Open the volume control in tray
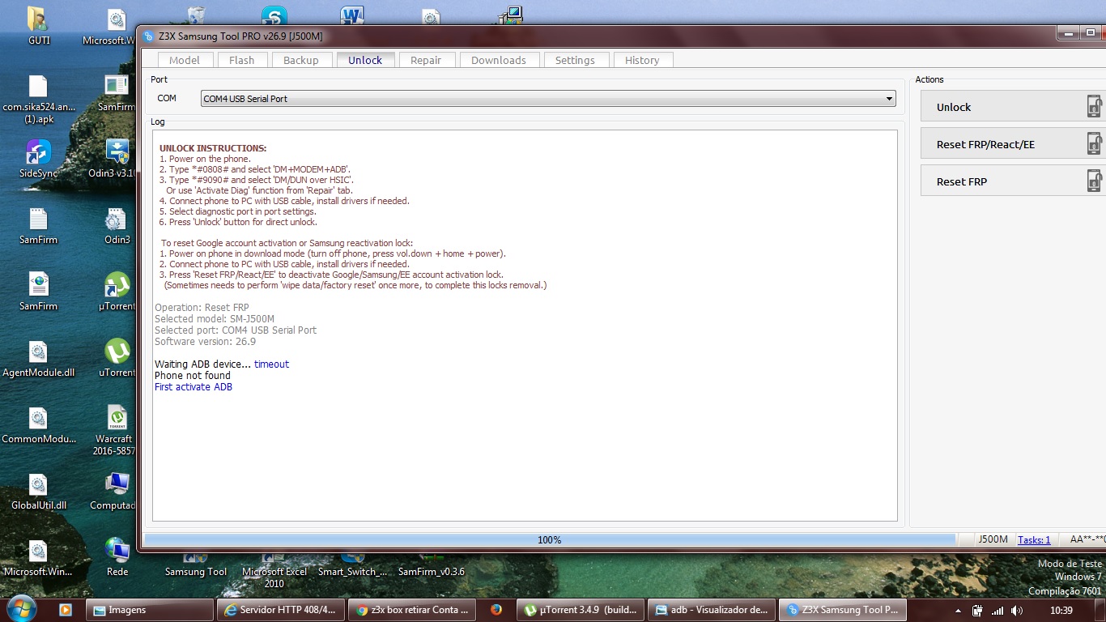The width and height of the screenshot is (1106, 622). tap(1017, 611)
